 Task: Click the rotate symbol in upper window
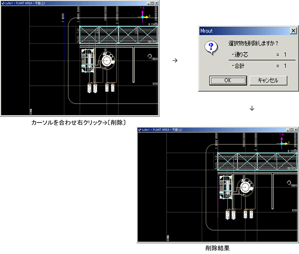(149, 56)
